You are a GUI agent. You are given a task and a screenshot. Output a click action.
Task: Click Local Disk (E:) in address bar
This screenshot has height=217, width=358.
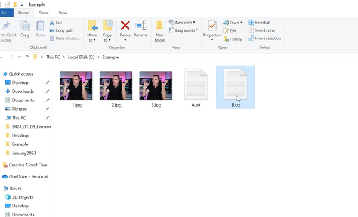click(x=81, y=57)
